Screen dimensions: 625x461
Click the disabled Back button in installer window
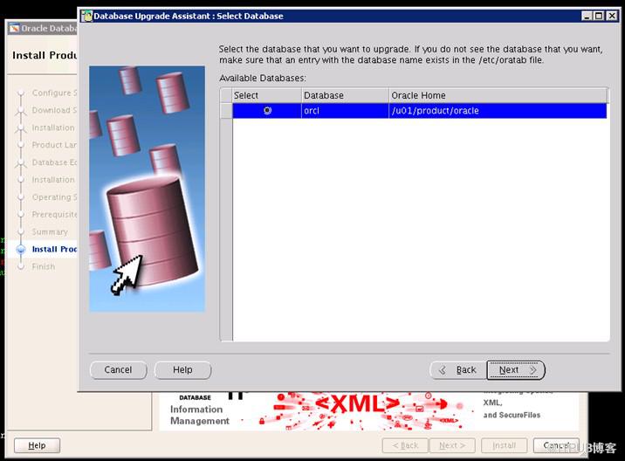coord(405,445)
